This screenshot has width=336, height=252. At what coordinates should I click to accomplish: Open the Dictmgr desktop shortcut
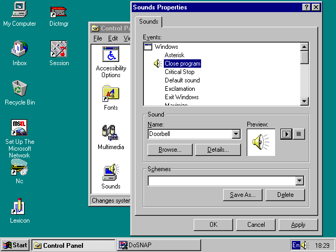click(x=59, y=10)
